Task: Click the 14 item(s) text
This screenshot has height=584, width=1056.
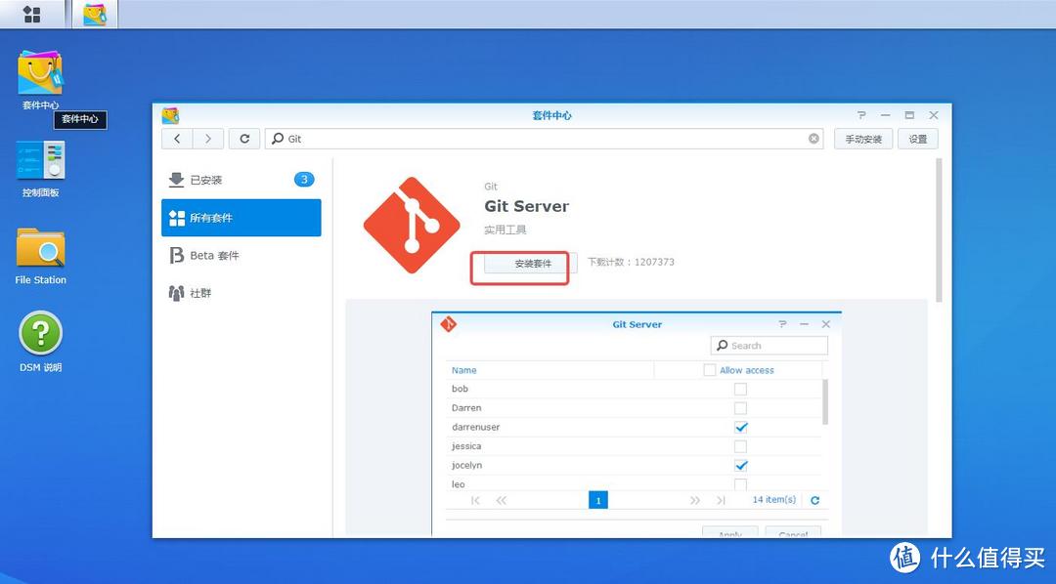Action: pos(774,500)
